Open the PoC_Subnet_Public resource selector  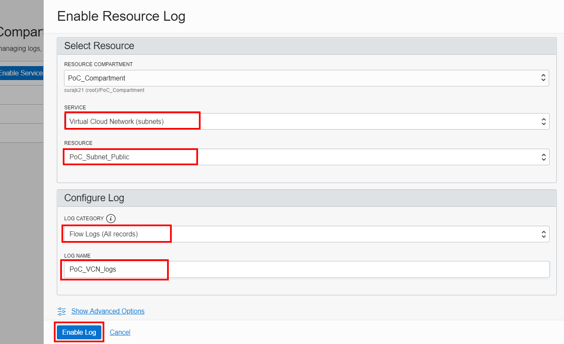(297, 157)
